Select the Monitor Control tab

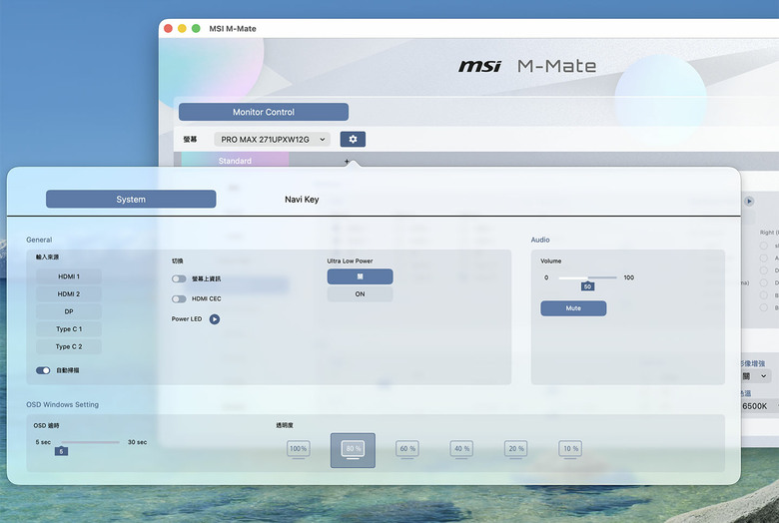pos(264,112)
